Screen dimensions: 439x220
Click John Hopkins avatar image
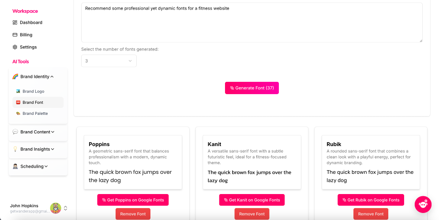(x=56, y=208)
